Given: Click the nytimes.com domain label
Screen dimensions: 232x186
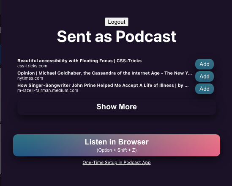Looking at the screenshot, I should [x=30, y=78].
